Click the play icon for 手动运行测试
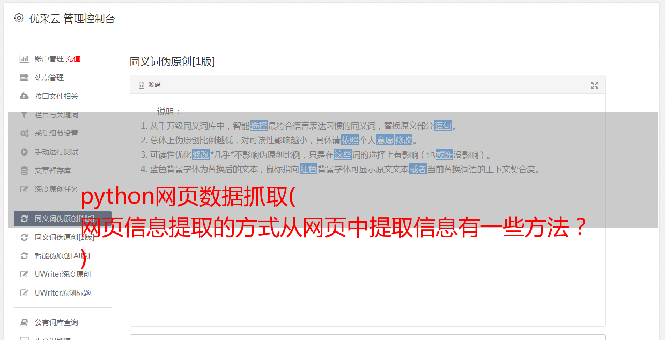Viewport: 665px width, 340px height. click(24, 152)
